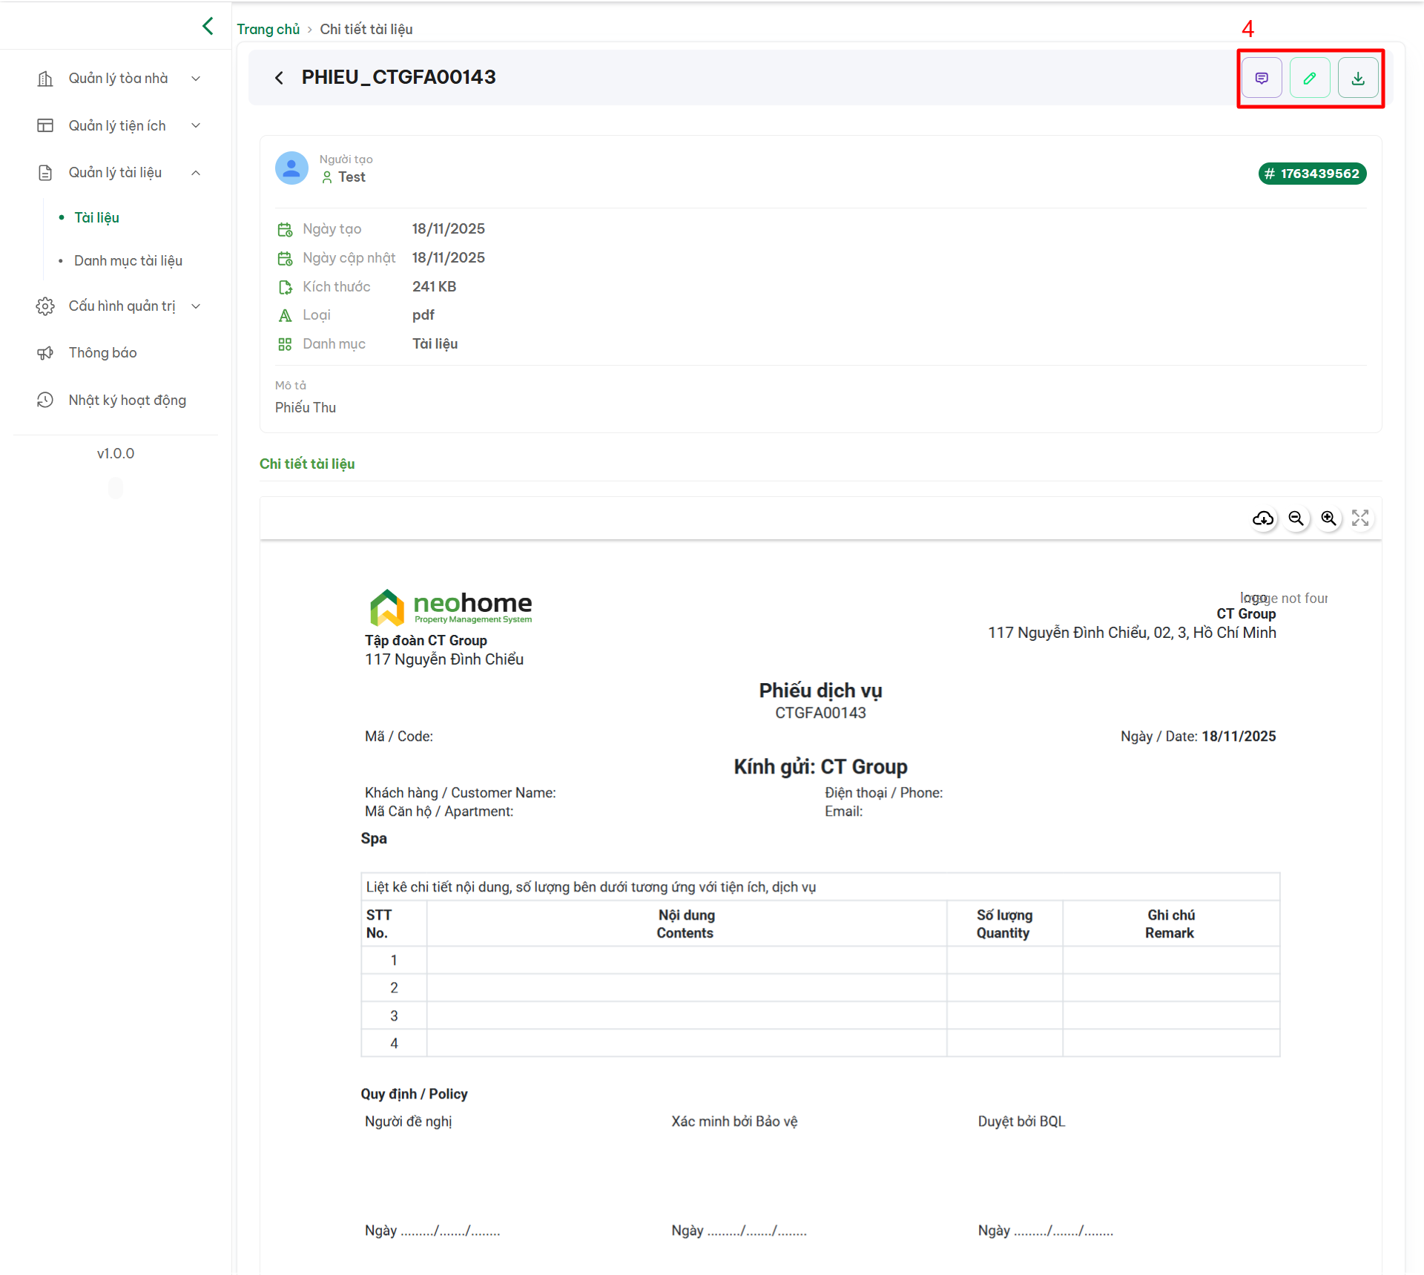
Task: Expand Quản lý tòa nhà menu
Action: click(x=118, y=79)
